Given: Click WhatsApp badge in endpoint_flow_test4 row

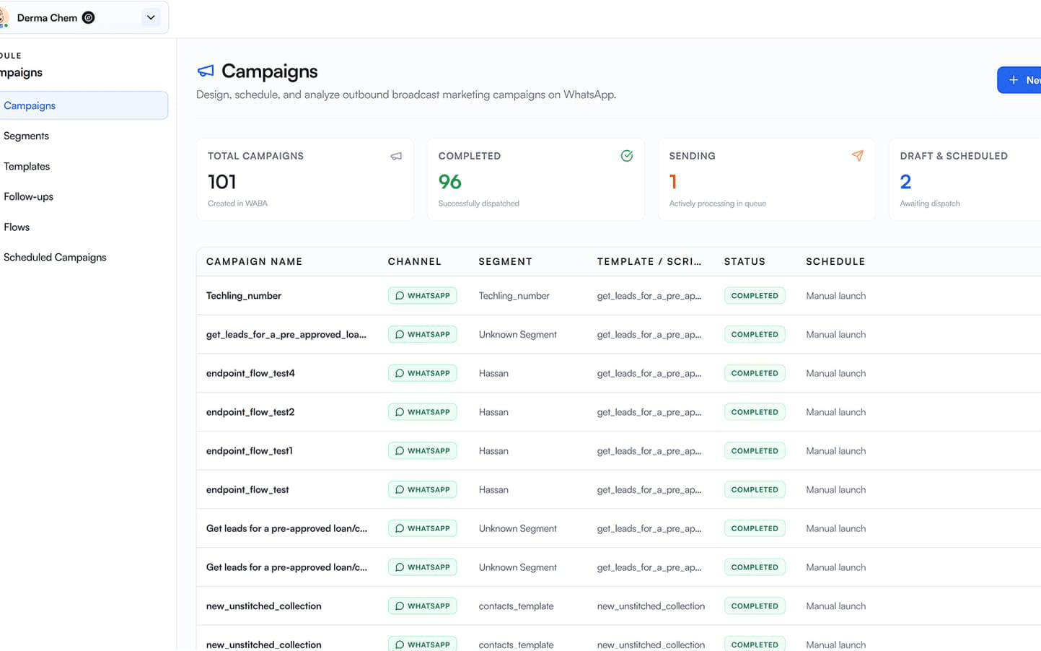Looking at the screenshot, I should (x=422, y=373).
